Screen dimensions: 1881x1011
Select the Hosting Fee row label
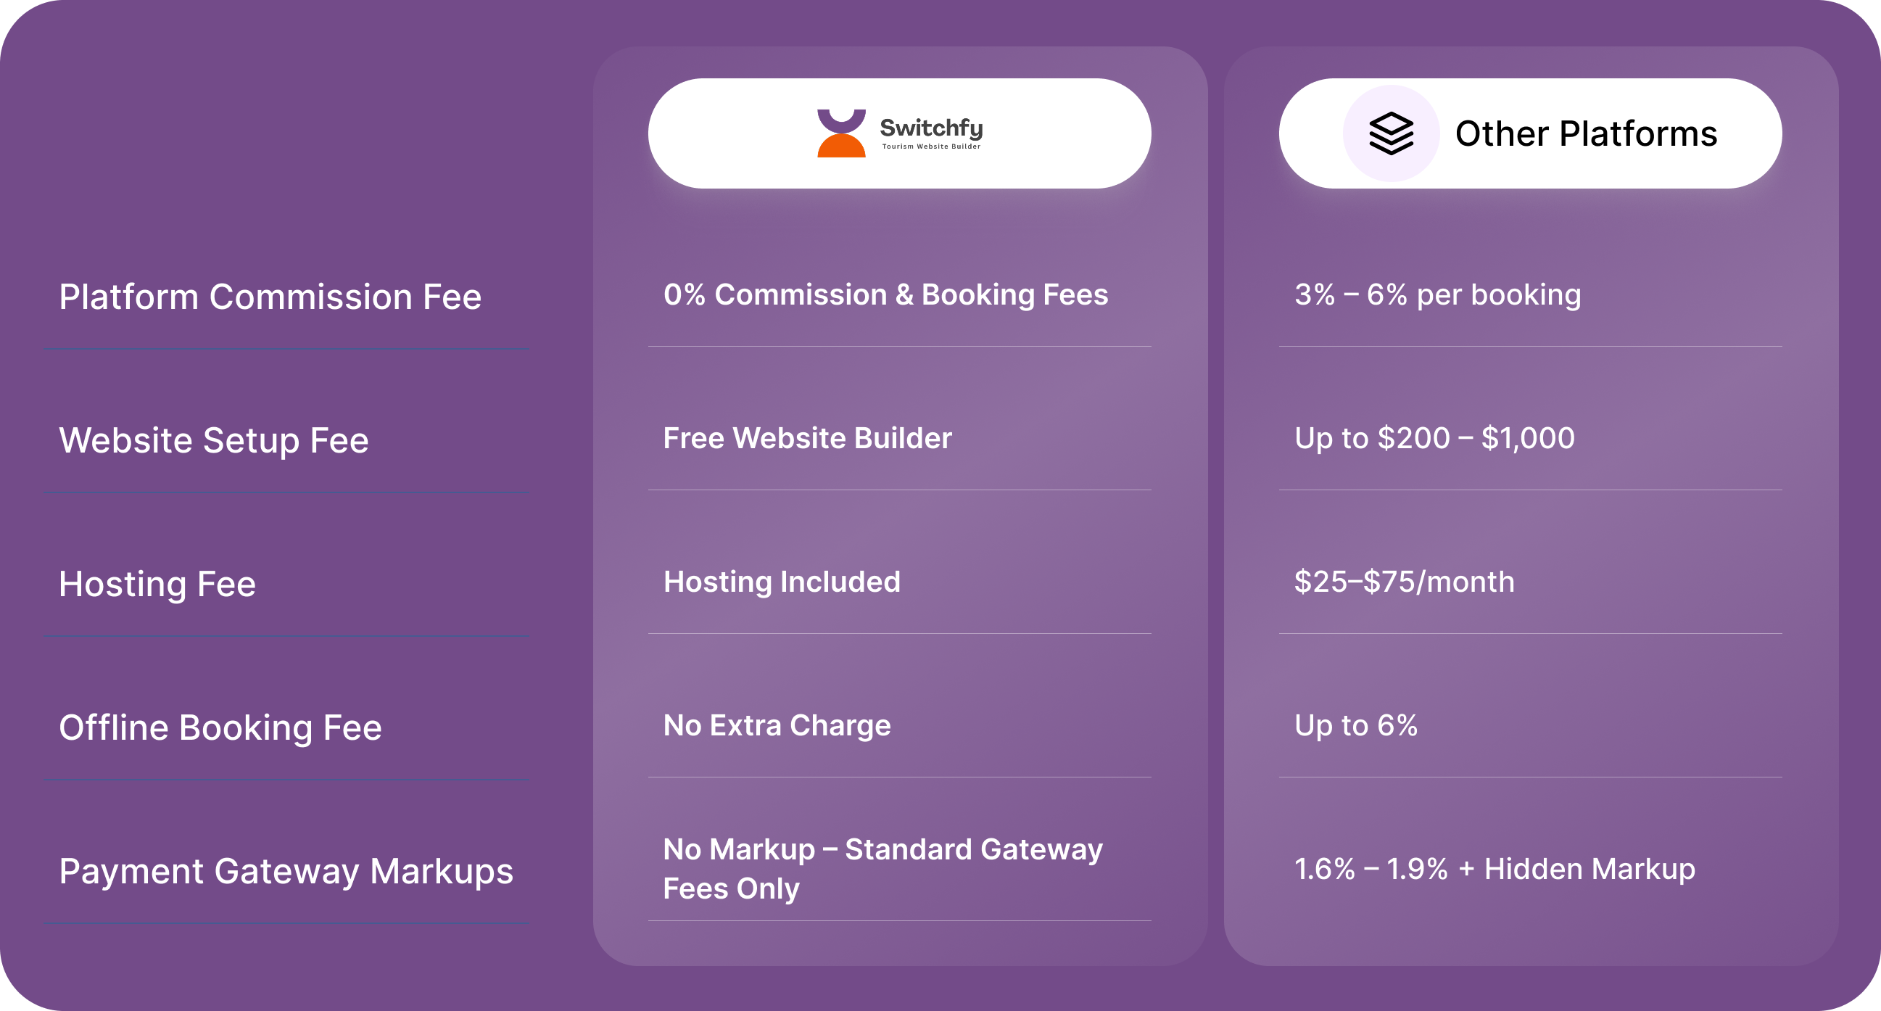(x=157, y=584)
